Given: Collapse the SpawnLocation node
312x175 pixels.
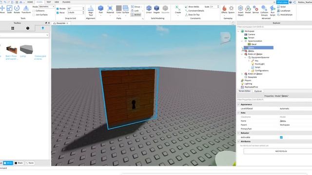Looking at the screenshot, I should 242,41.
